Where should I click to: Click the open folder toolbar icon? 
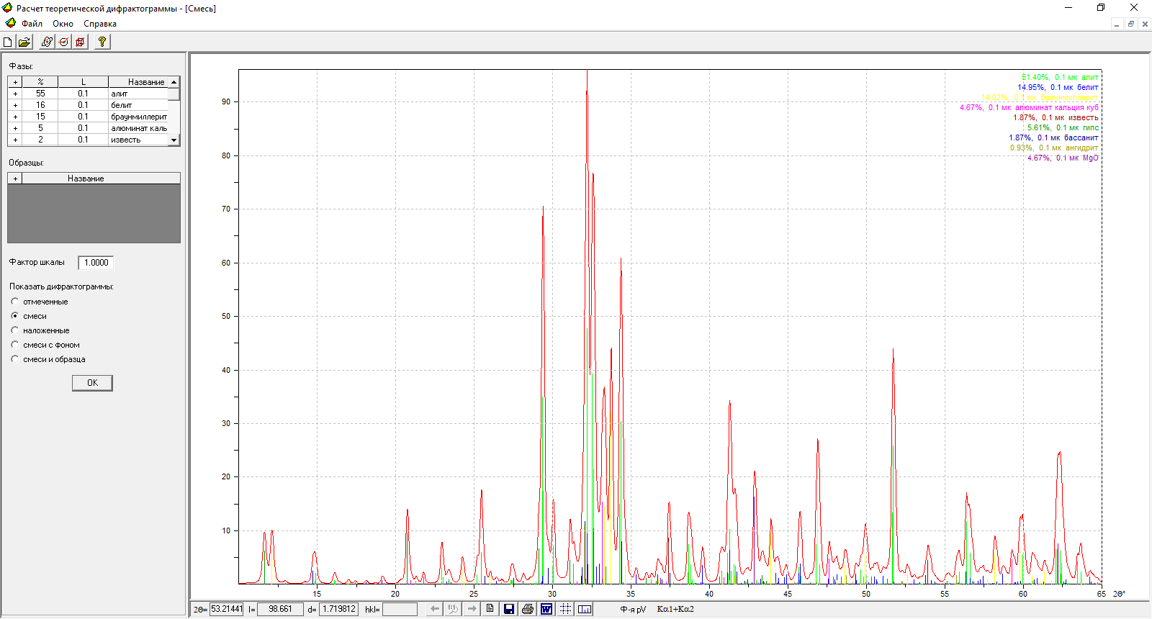(x=24, y=42)
